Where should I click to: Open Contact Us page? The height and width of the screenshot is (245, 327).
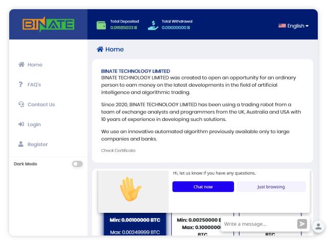pyautogui.click(x=41, y=104)
